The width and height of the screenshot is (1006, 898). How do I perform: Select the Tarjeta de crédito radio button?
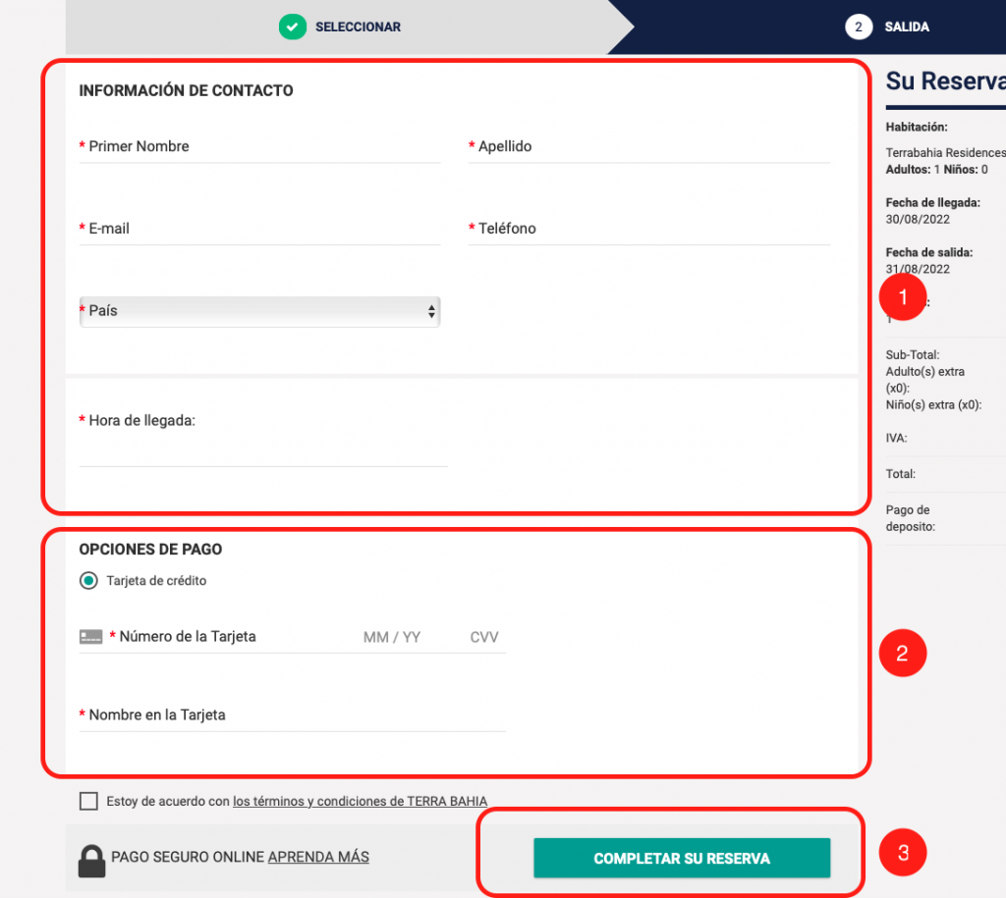tap(88, 581)
